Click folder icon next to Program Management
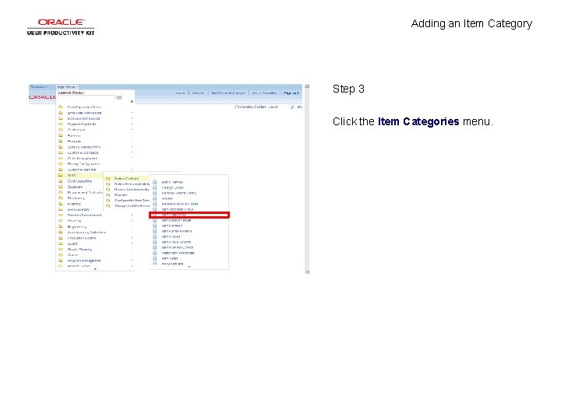This screenshot has height=420, width=561. [61, 261]
